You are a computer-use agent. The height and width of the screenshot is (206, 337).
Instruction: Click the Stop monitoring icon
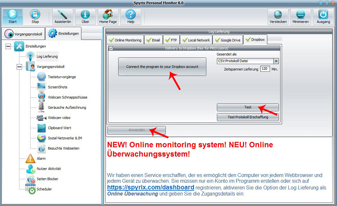(35, 14)
